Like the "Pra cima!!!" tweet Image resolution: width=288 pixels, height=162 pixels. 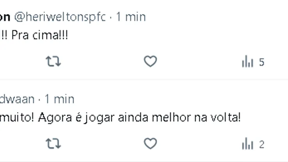tap(150, 62)
